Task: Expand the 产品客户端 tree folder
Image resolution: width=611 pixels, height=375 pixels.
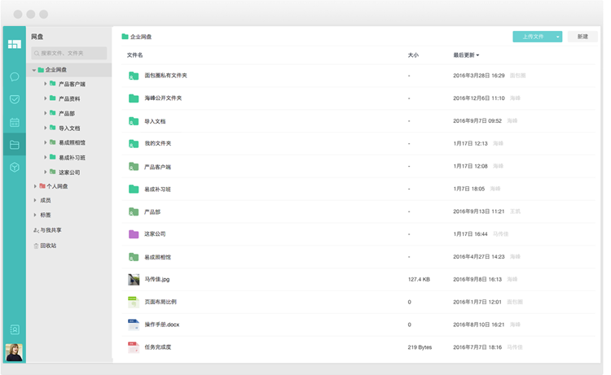Action: (x=45, y=84)
